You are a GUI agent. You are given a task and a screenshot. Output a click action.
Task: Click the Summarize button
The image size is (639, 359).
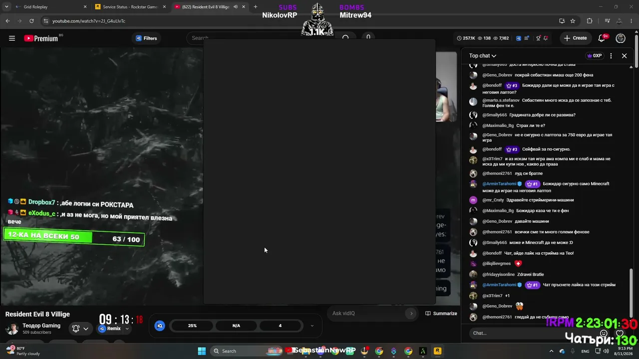pos(441,313)
